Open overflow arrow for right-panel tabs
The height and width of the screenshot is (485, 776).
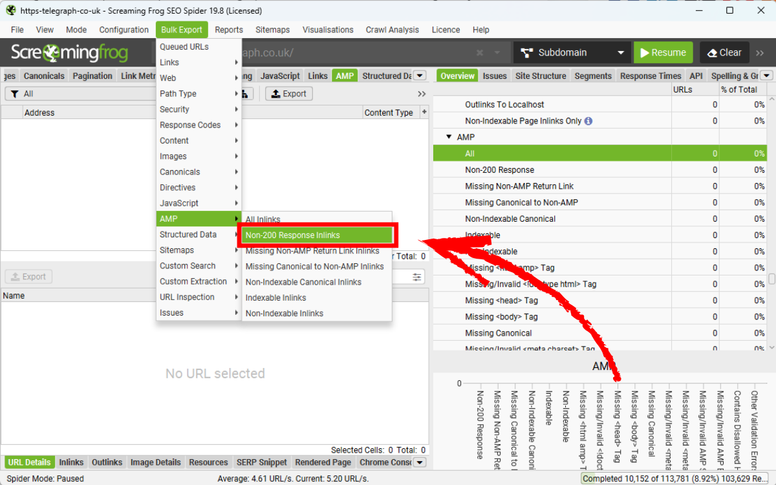click(767, 76)
